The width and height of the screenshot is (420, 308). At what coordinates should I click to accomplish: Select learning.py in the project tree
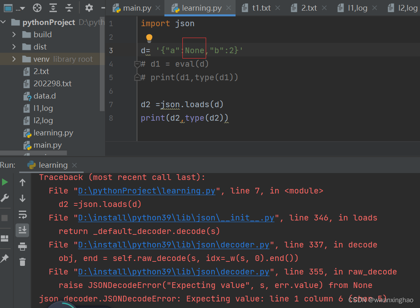tap(53, 133)
